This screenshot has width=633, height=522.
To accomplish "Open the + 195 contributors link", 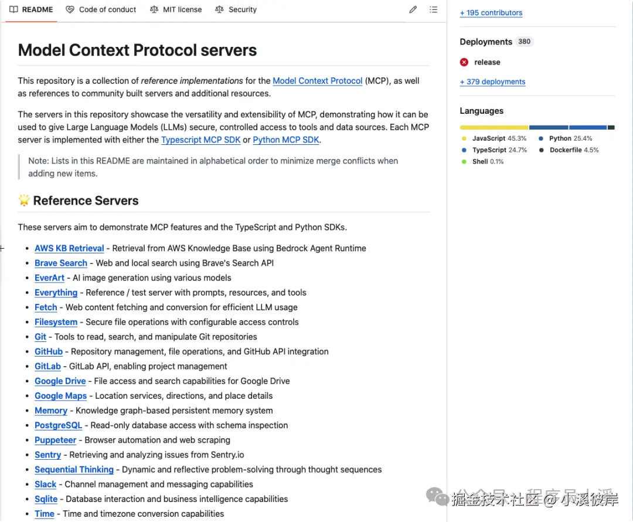I will coord(491,12).
